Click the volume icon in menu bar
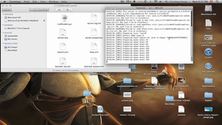 click(161, 1)
